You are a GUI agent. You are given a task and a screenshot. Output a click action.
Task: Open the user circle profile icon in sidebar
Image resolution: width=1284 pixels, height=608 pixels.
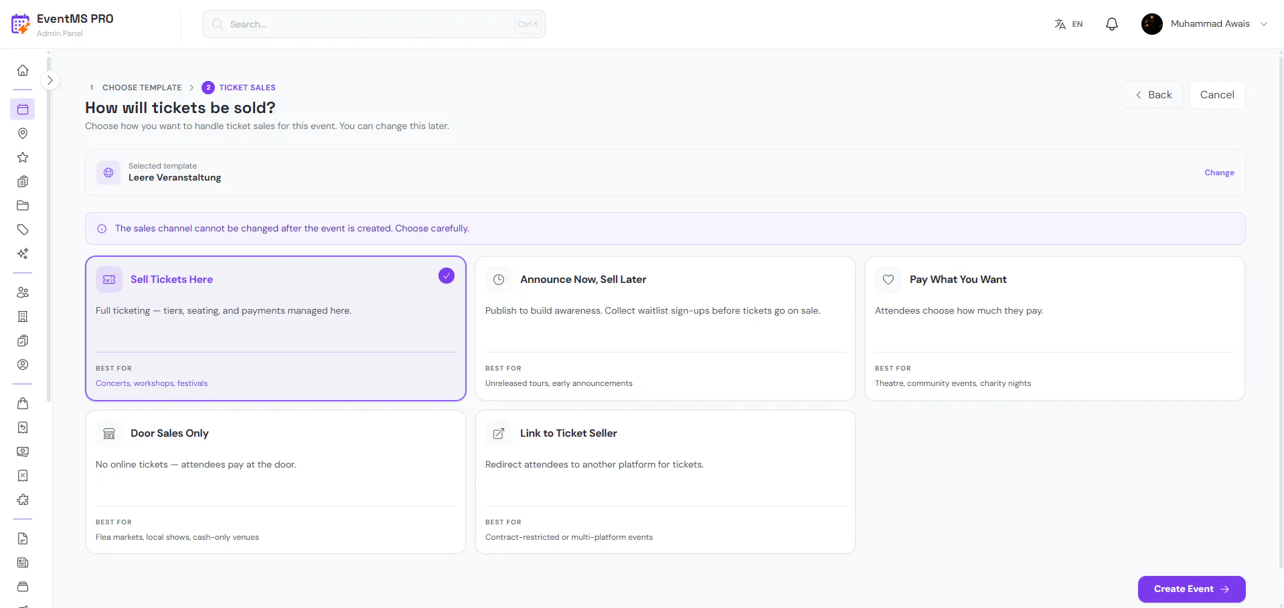coord(23,365)
